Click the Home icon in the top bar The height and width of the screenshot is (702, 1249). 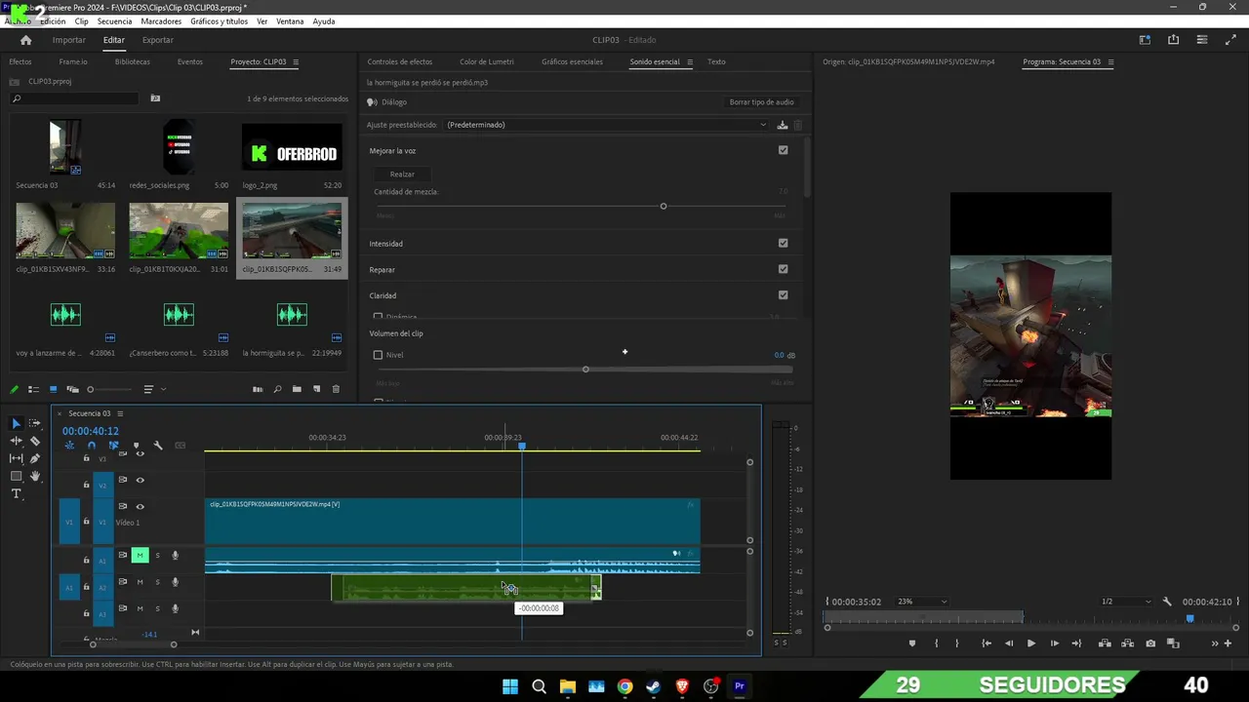[x=26, y=40]
